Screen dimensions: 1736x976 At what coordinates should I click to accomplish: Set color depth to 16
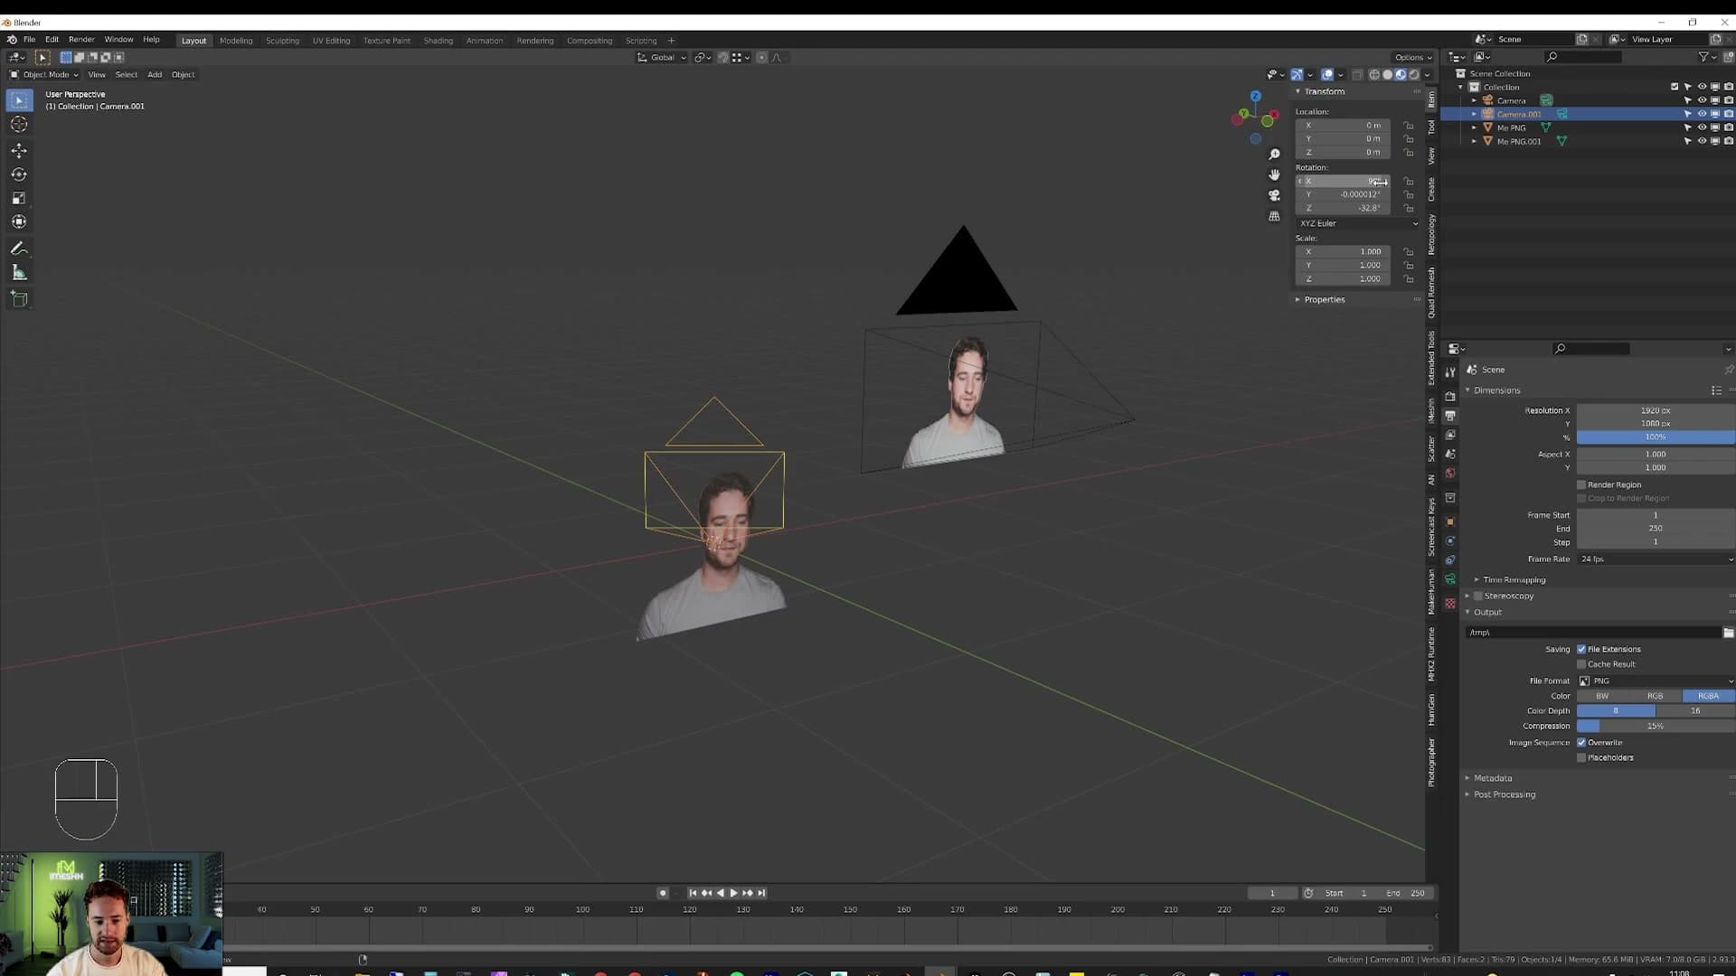click(x=1695, y=711)
